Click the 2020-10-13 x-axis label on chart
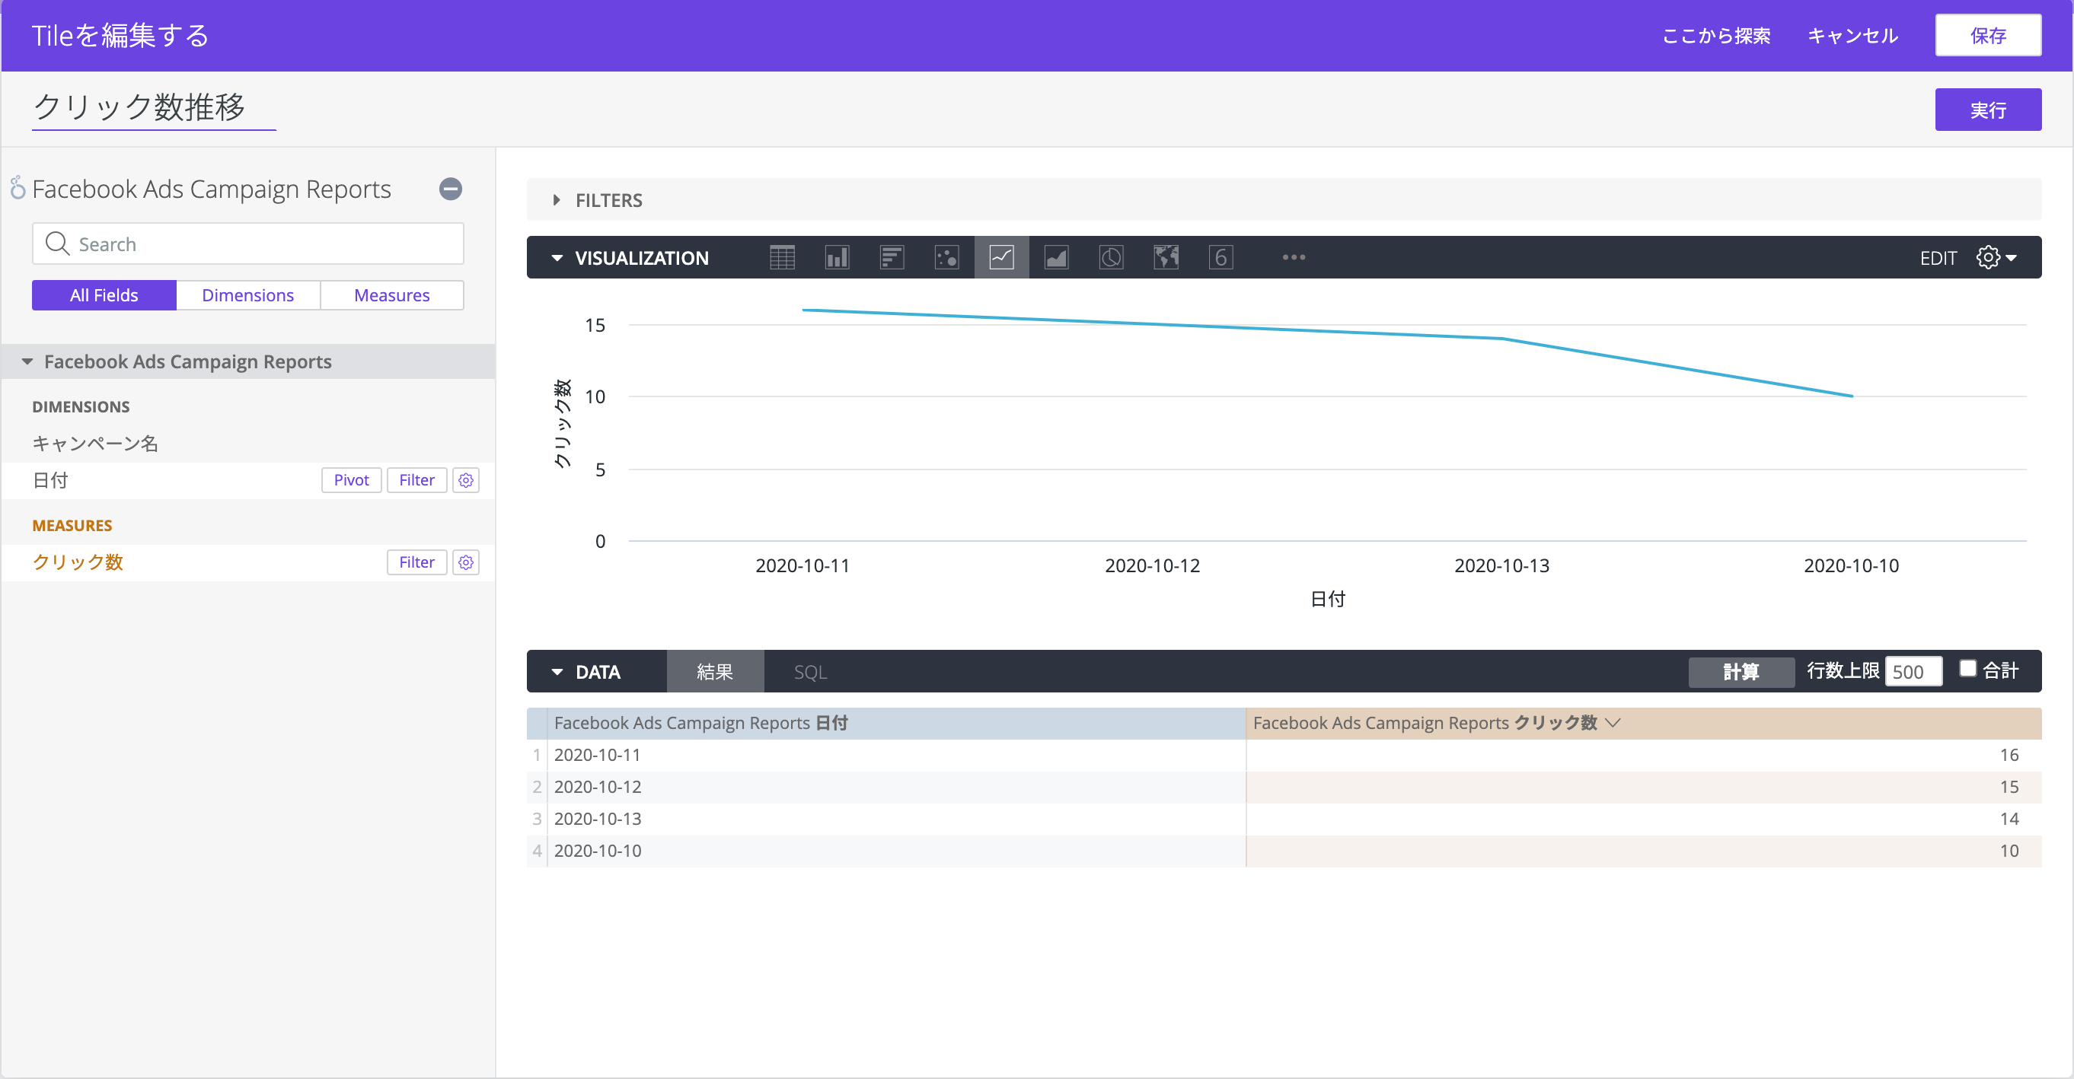The width and height of the screenshot is (2074, 1079). pos(1501,565)
